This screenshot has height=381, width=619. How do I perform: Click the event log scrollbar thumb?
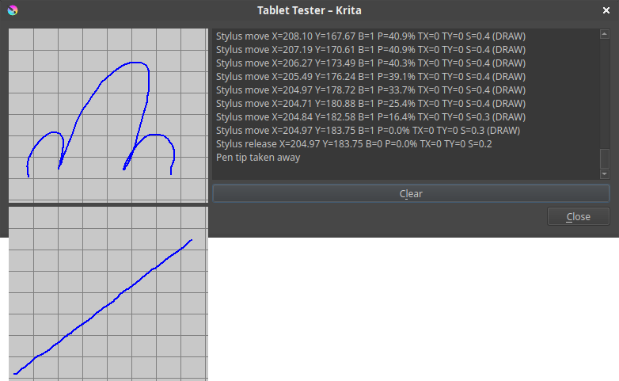pos(605,158)
